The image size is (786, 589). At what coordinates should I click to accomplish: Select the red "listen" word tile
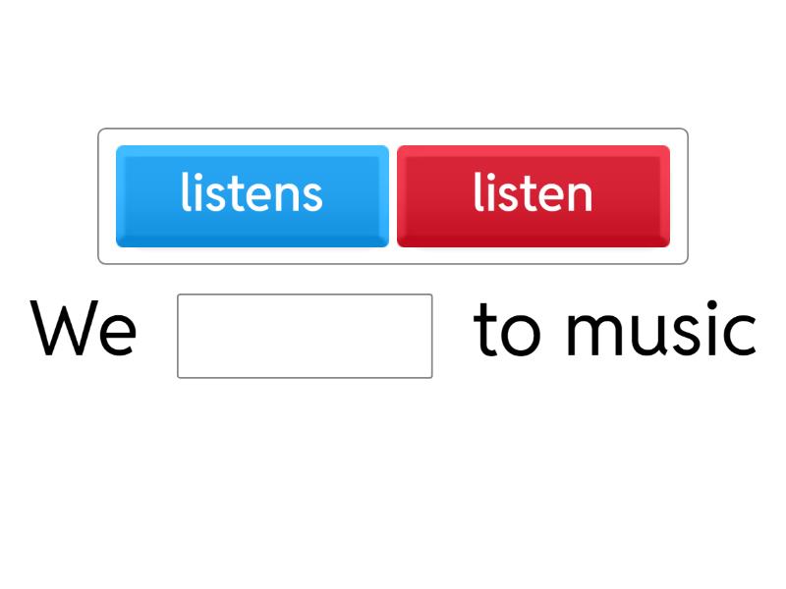(533, 195)
